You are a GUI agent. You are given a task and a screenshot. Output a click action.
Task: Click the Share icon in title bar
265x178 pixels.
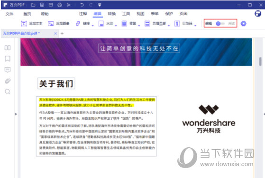coord(68,5)
